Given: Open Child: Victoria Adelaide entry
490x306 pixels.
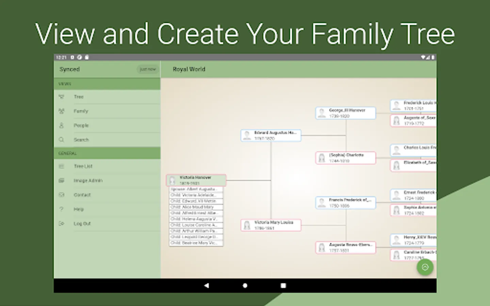Looking at the screenshot, I should (x=196, y=195).
